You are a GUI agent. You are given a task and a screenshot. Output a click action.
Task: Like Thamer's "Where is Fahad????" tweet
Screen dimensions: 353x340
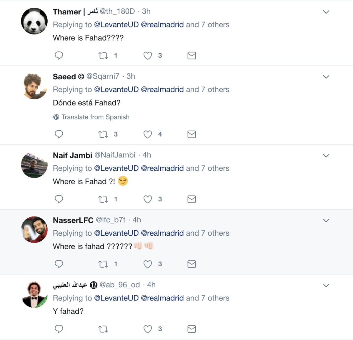click(x=148, y=55)
